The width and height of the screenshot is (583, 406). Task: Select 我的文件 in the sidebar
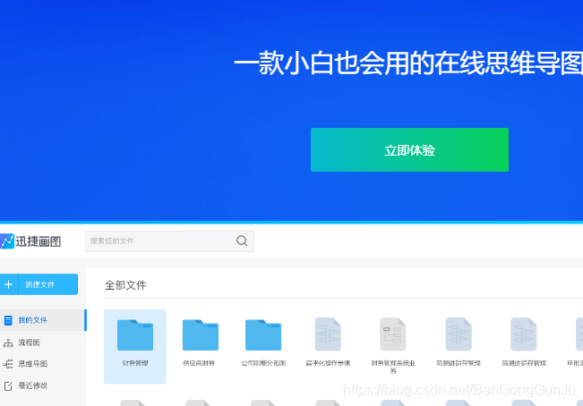[43, 320]
